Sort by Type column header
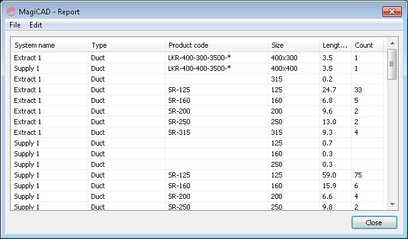The height and width of the screenshot is (239, 408). tap(127, 45)
